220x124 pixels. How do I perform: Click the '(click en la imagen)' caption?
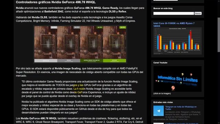click(162, 93)
